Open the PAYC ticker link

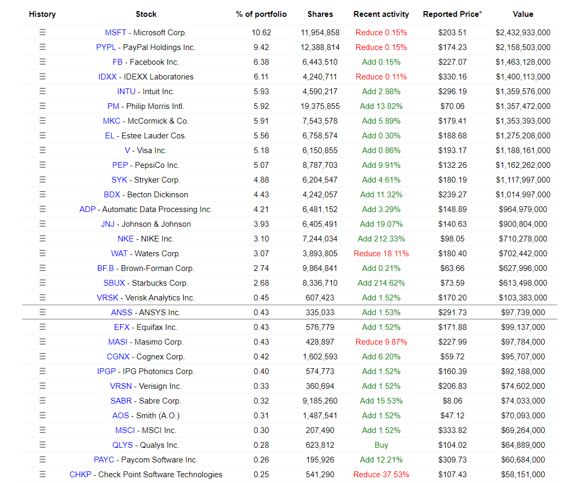pos(104,460)
